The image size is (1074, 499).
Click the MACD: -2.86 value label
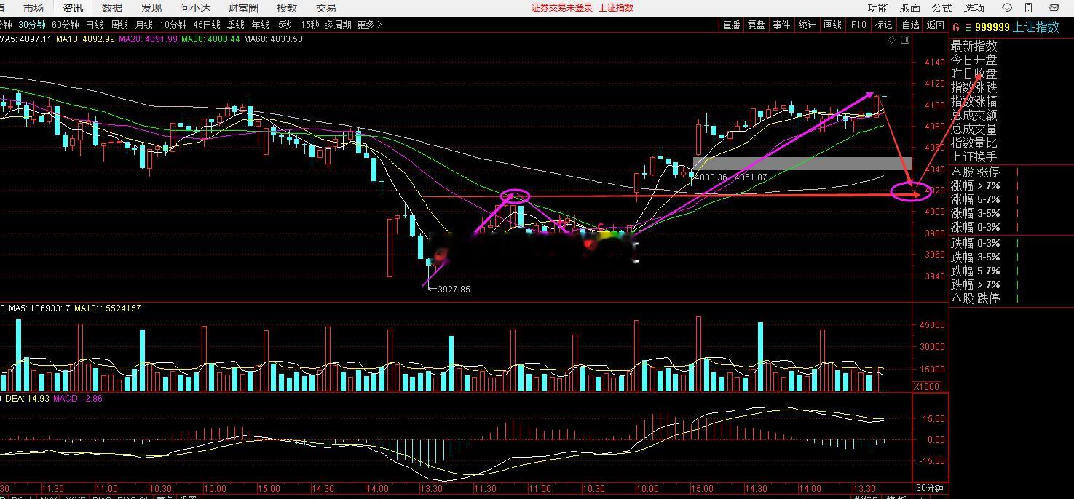click(78, 399)
